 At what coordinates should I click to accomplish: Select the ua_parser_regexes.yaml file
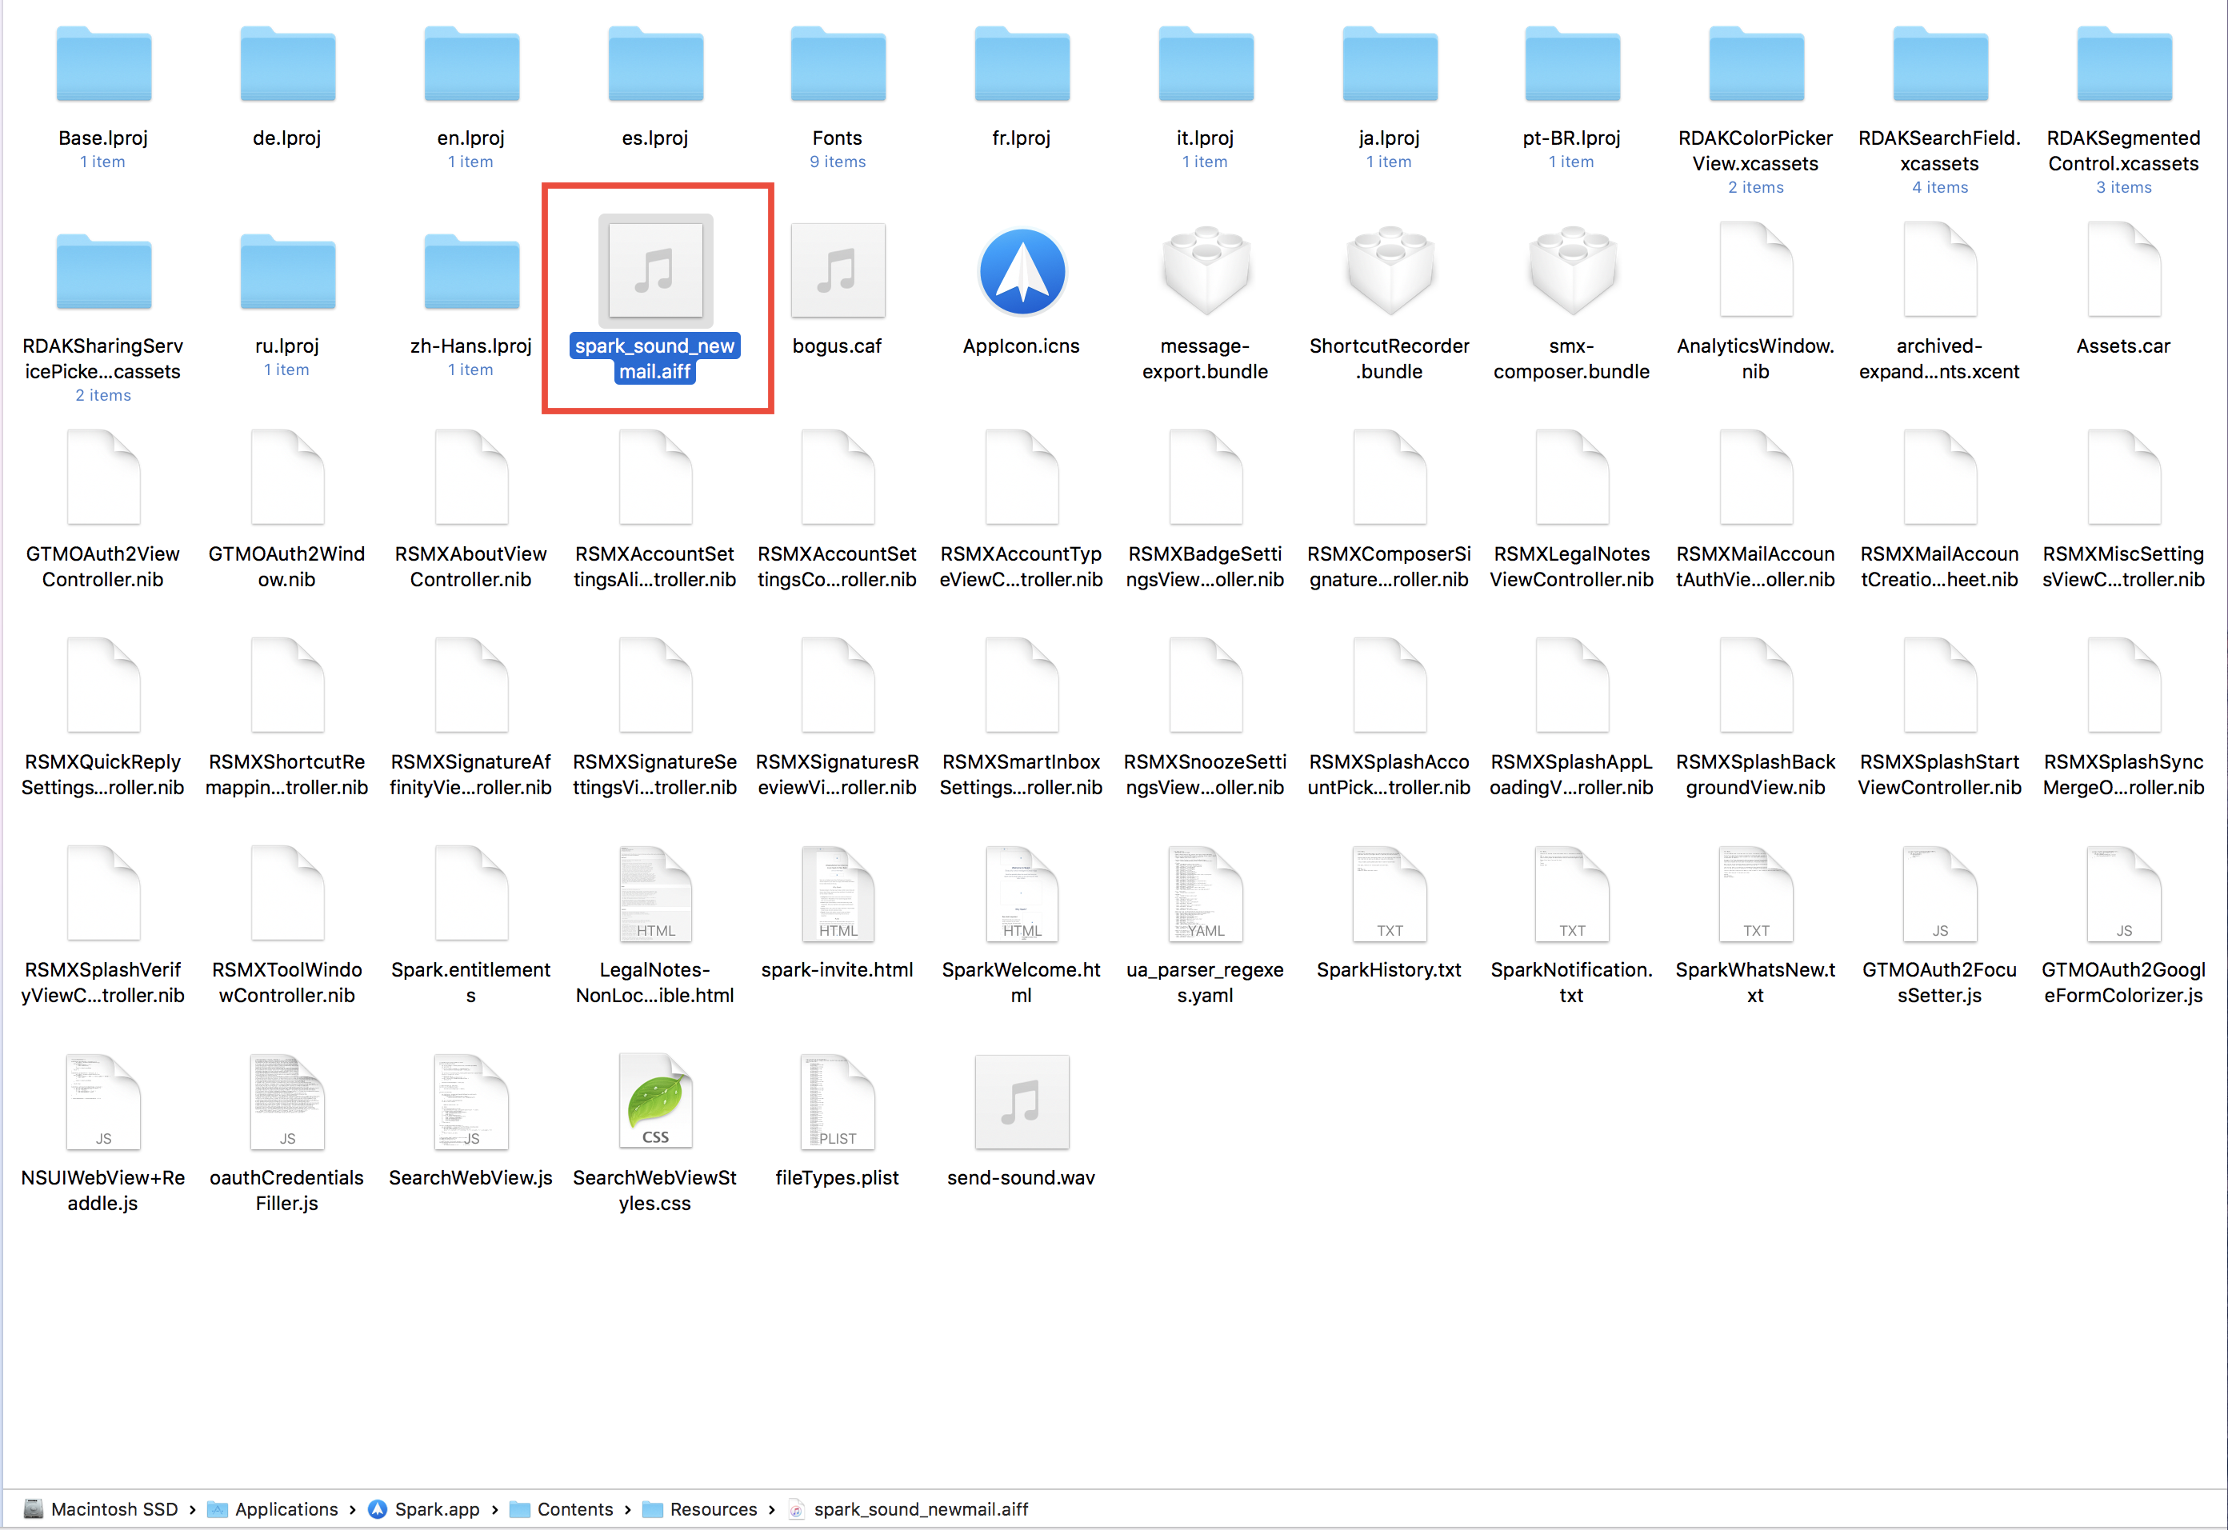tap(1205, 894)
